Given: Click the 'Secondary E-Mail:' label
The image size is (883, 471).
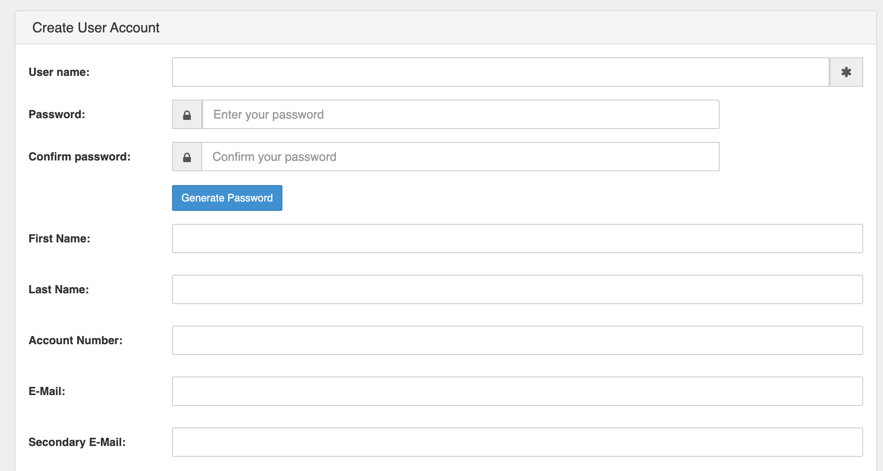Looking at the screenshot, I should click(x=77, y=442).
